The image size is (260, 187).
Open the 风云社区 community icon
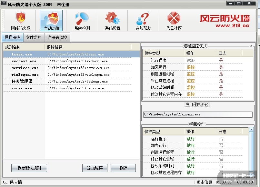(174, 21)
